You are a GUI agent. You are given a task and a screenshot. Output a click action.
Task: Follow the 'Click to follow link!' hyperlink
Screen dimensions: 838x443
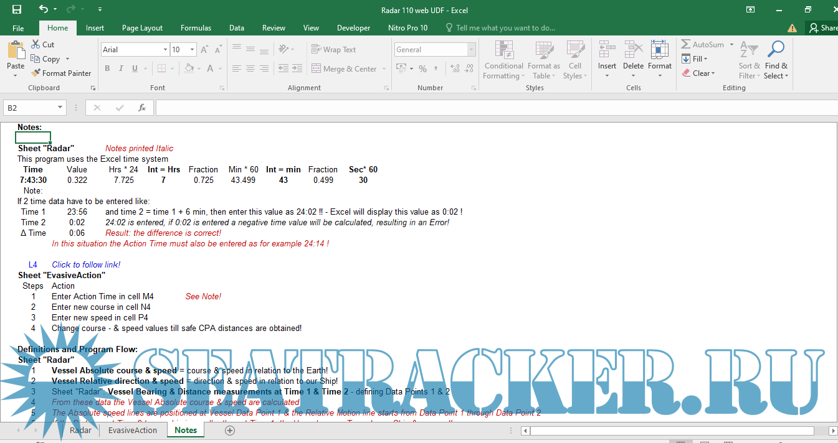tap(86, 264)
